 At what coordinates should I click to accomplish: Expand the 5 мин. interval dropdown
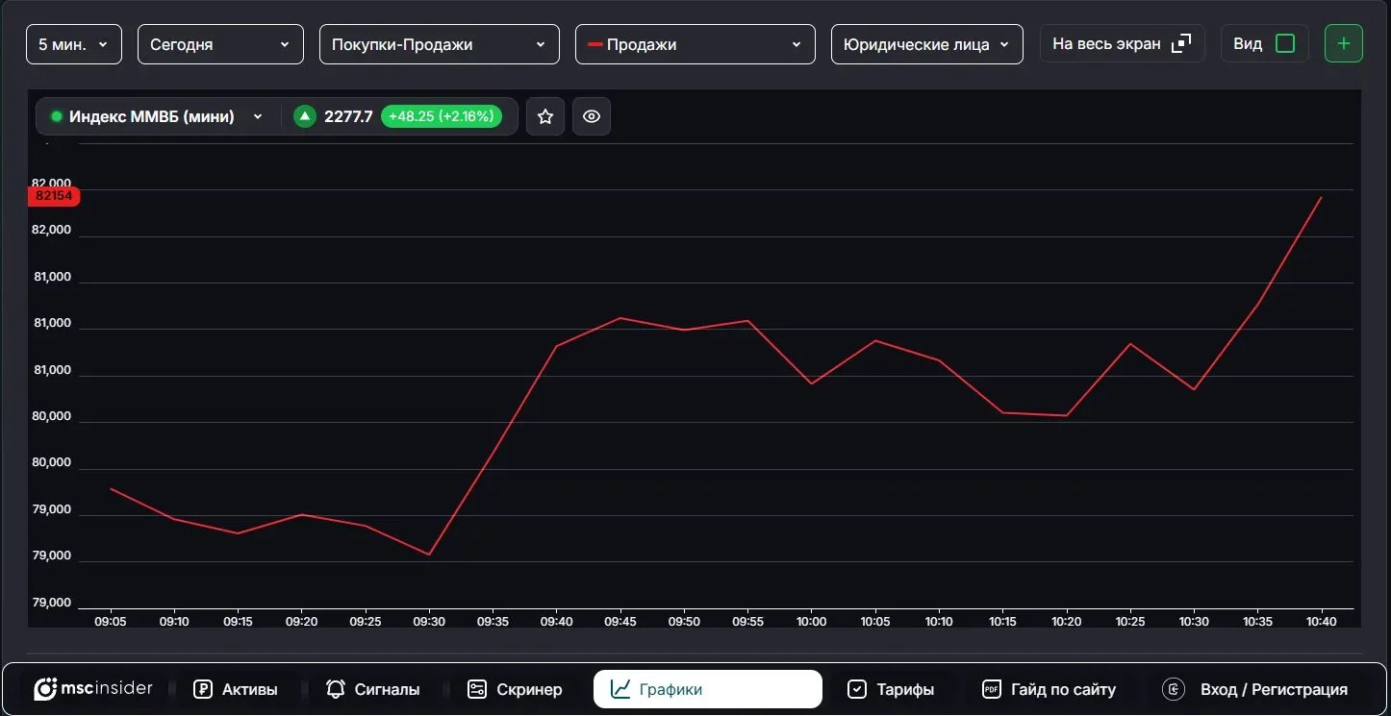[74, 44]
